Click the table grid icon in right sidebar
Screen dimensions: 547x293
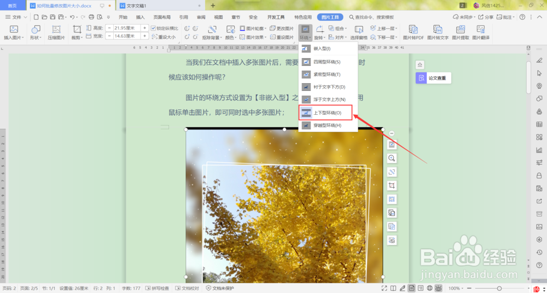(x=539, y=124)
